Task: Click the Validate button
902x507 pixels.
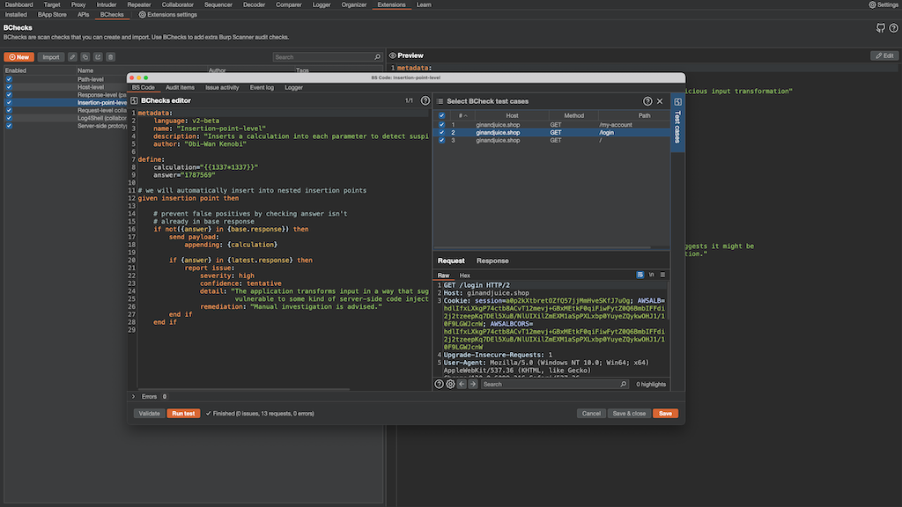Action: click(x=149, y=414)
